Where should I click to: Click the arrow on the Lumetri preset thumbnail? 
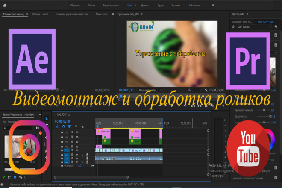click(x=273, y=72)
